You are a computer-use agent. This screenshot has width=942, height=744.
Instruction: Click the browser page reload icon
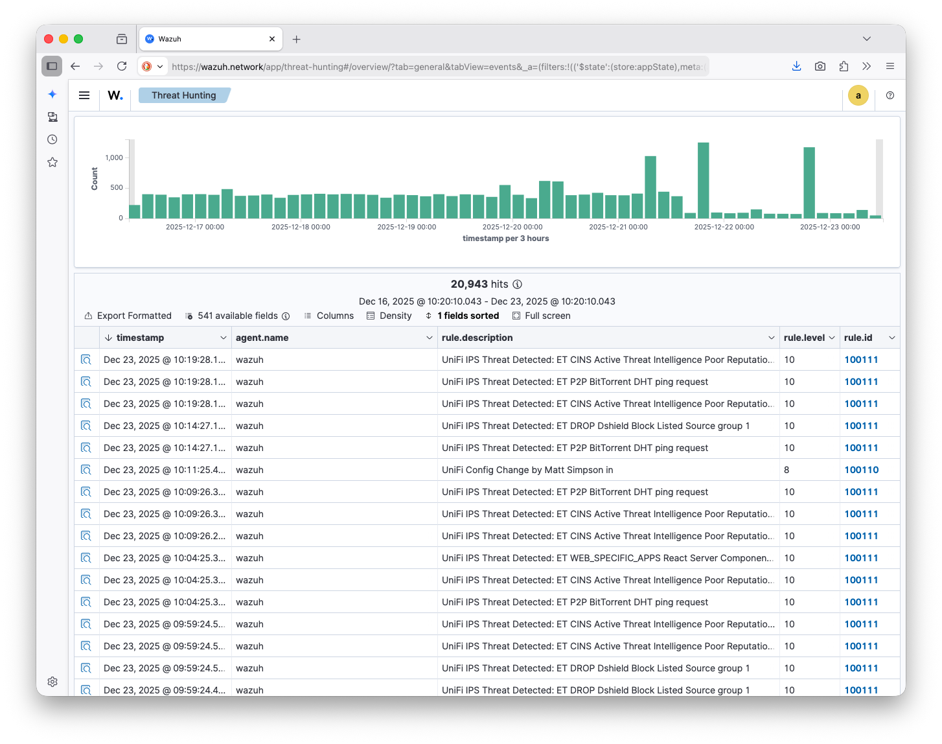coord(122,66)
